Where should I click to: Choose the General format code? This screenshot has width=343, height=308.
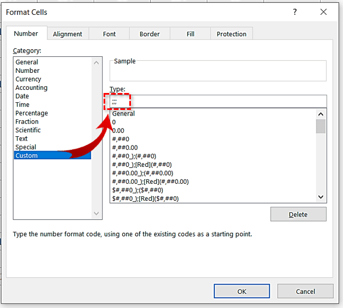pos(123,114)
